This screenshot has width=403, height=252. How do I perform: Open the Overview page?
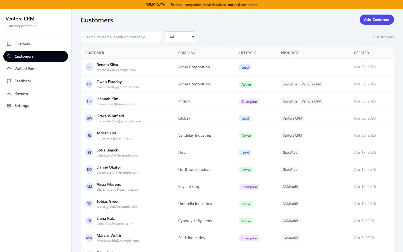[36, 44]
